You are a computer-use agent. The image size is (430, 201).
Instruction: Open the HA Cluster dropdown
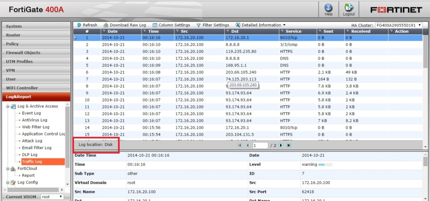tap(399, 25)
